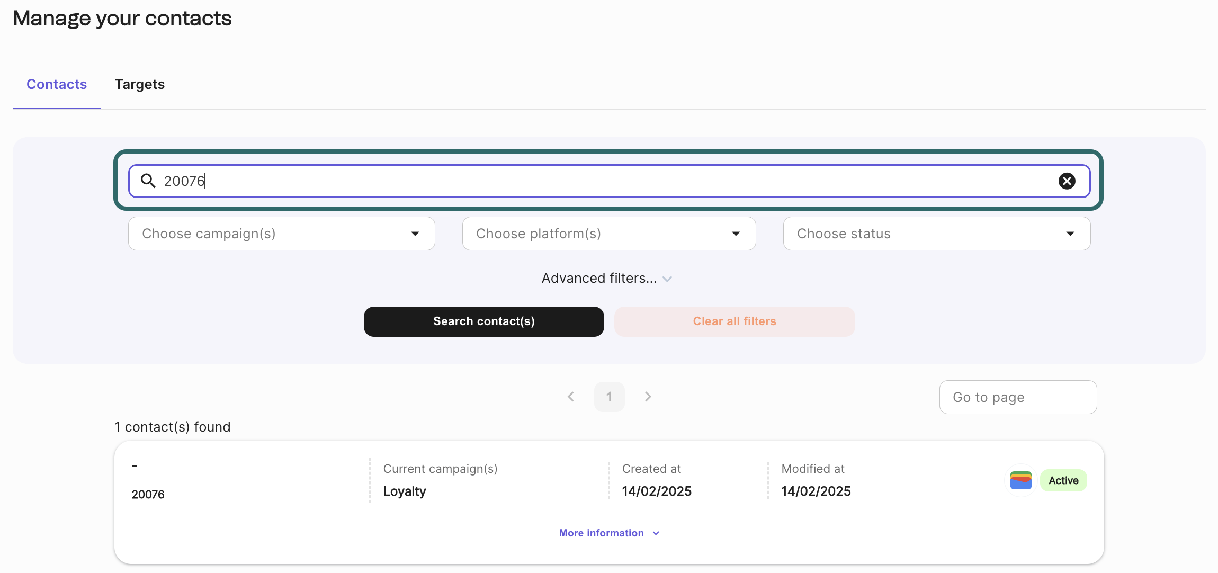Focus the Go to page input

(1017, 397)
